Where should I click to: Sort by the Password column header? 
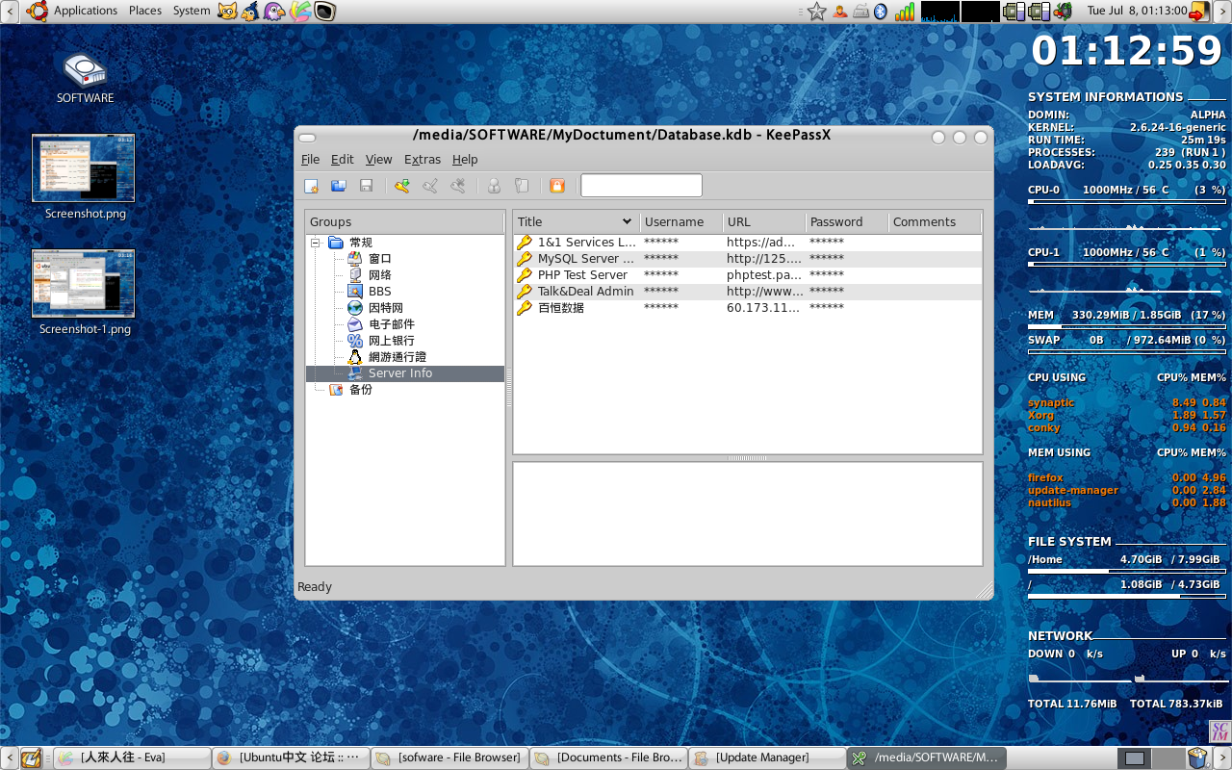[x=846, y=222]
